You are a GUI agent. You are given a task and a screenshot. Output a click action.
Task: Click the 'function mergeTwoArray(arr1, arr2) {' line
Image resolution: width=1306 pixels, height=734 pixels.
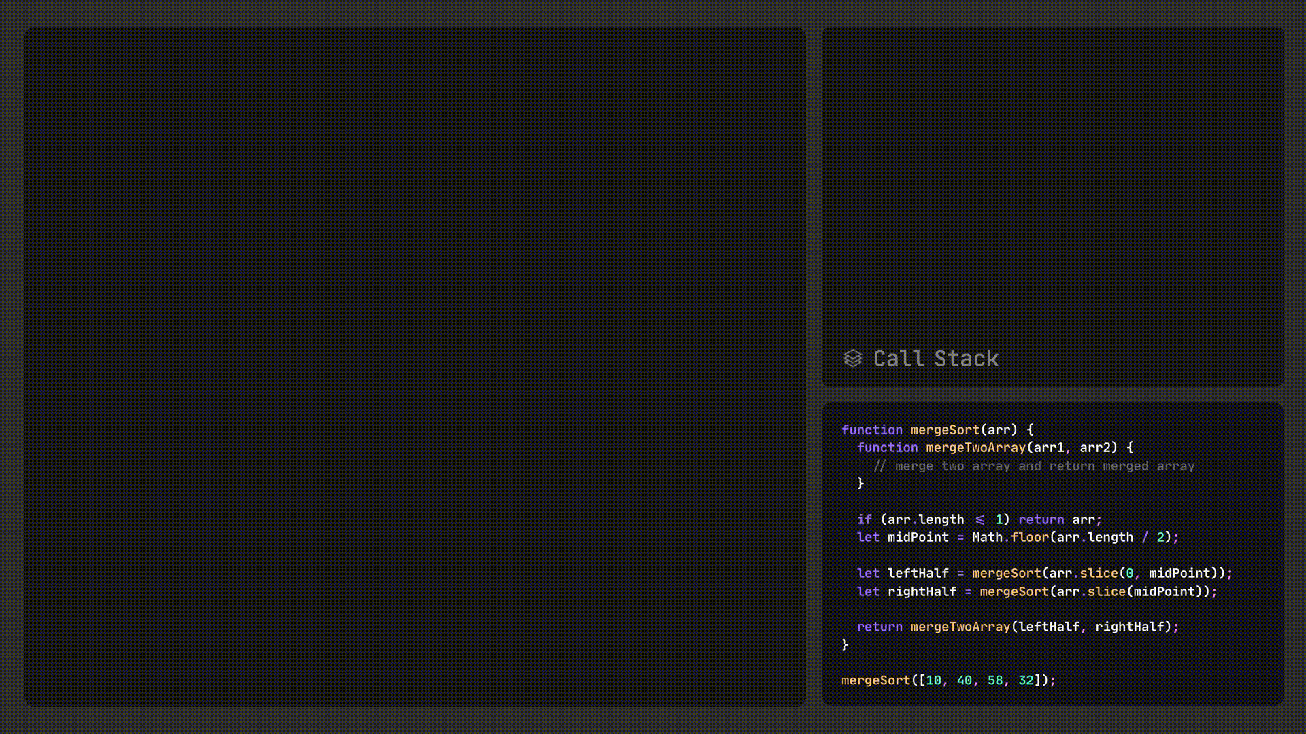[995, 447]
